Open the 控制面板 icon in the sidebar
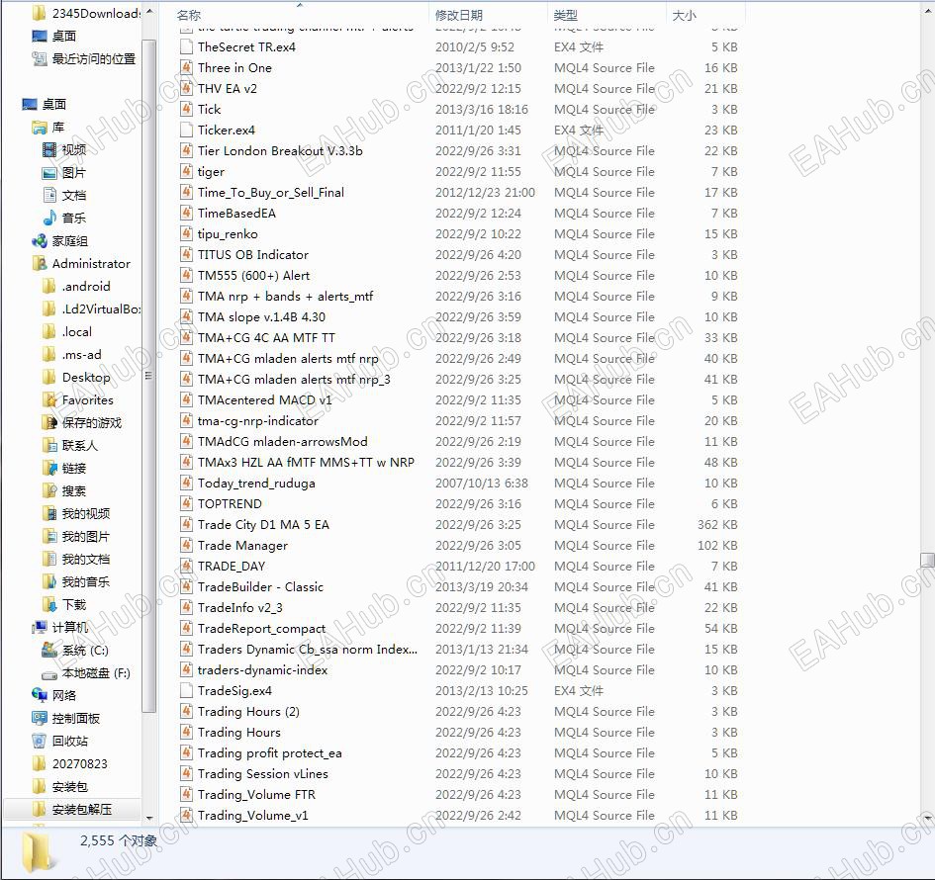Screen dimensions: 935x880 tap(40, 718)
